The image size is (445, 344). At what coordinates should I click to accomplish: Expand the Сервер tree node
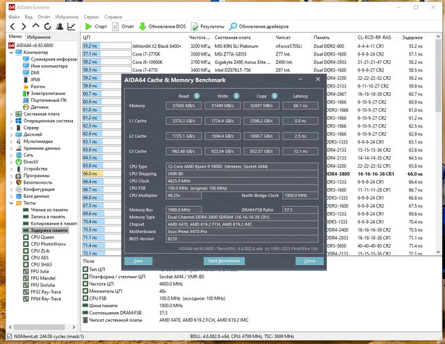tap(11, 128)
